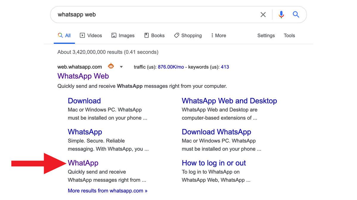Image resolution: width=357 pixels, height=200 pixels.
Task: Open the Download sitelink
Action: [84, 101]
